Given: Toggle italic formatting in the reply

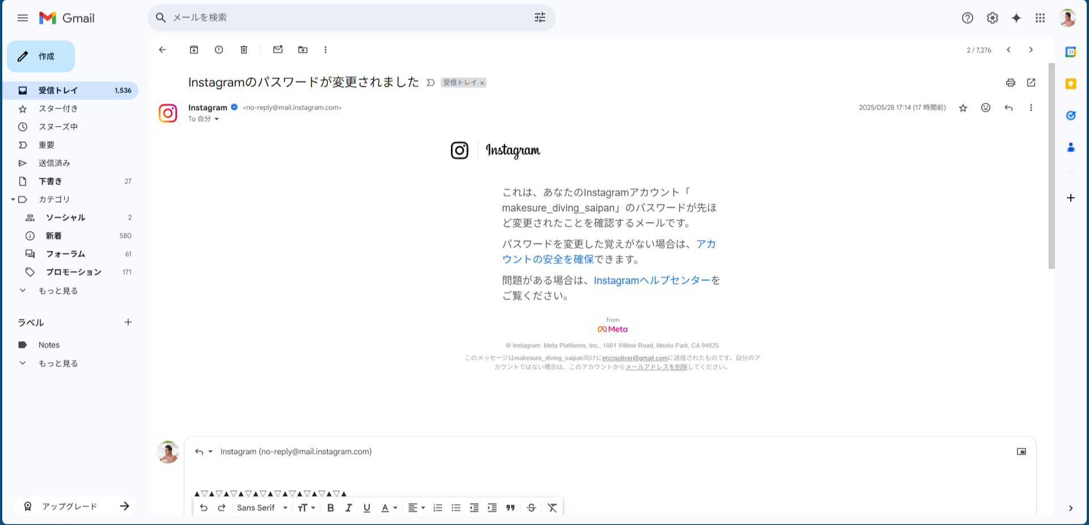Looking at the screenshot, I should (x=349, y=508).
